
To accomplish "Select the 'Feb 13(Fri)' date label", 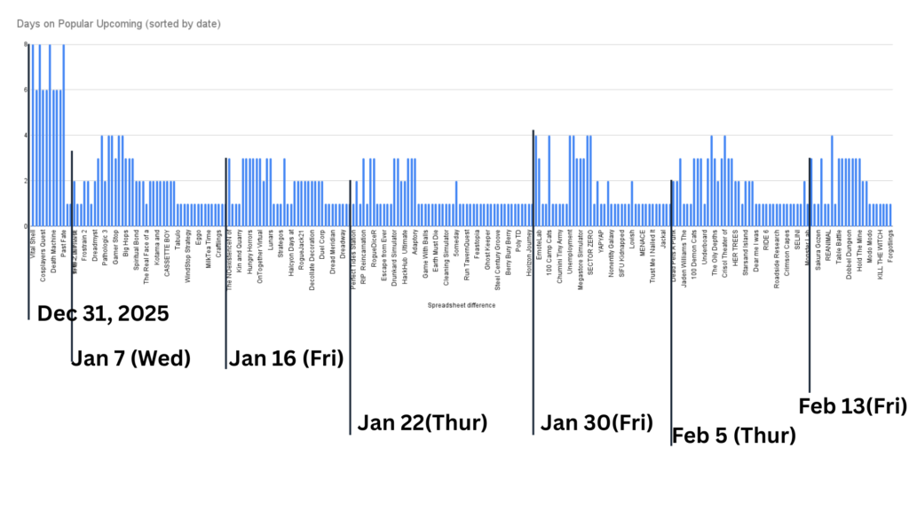I will coord(852,406).
